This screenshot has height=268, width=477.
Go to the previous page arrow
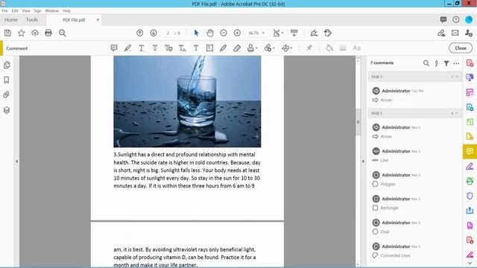pos(139,33)
